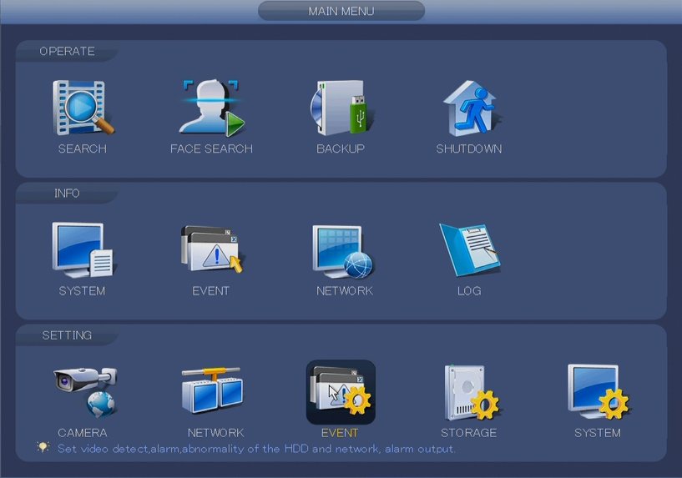Click the OPERATE section header
This screenshot has width=682, height=478.
pos(67,52)
